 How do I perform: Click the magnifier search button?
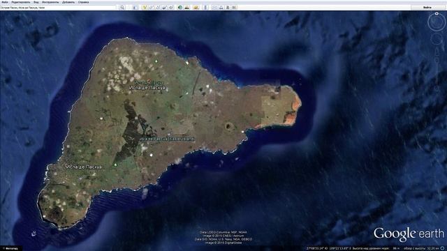click(x=122, y=8)
